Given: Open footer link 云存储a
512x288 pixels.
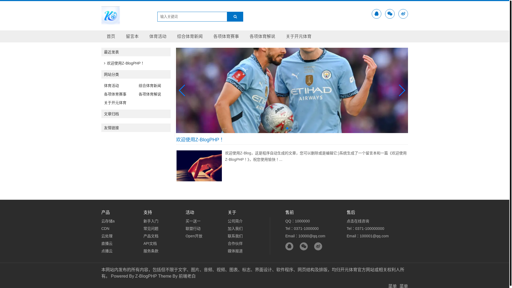Looking at the screenshot, I should (x=108, y=221).
